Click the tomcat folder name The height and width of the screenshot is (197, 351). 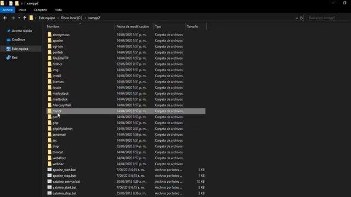(x=58, y=152)
